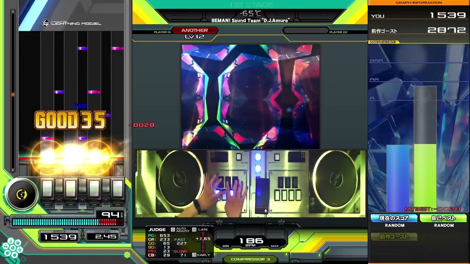Click the FAST 227 count
This screenshot has width=470, height=264.
pos(180,241)
